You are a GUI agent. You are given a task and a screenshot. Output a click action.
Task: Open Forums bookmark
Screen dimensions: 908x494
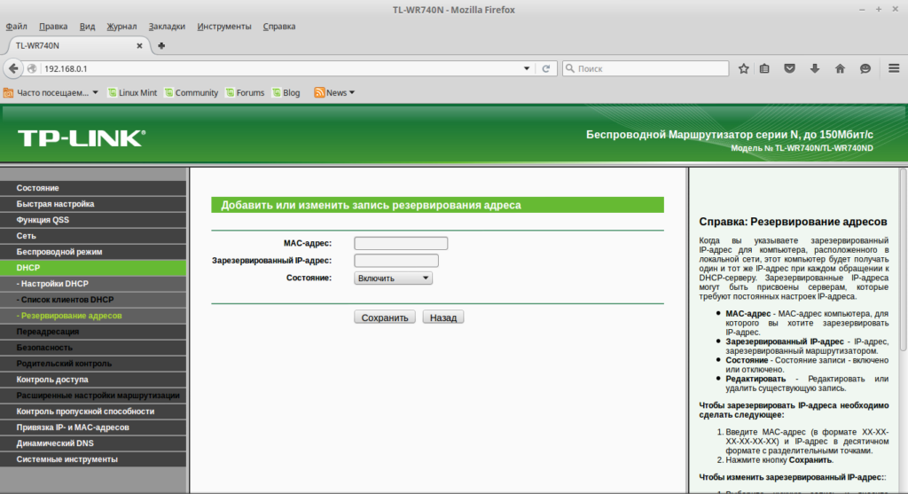pyautogui.click(x=245, y=92)
